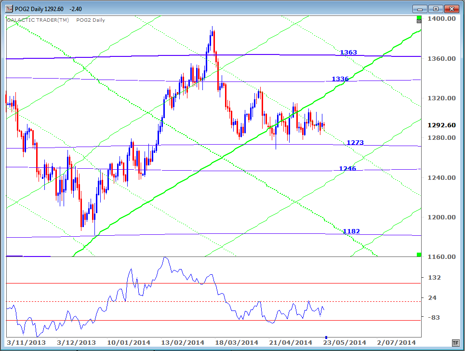
Task: Click the 13/02/2014 date label
Action: 182,343
